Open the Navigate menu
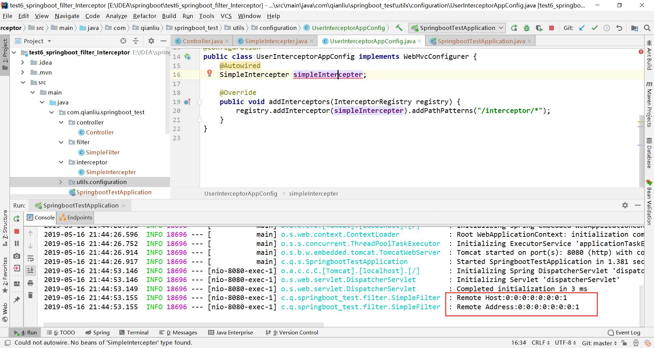This screenshot has height=348, width=654. (x=67, y=16)
